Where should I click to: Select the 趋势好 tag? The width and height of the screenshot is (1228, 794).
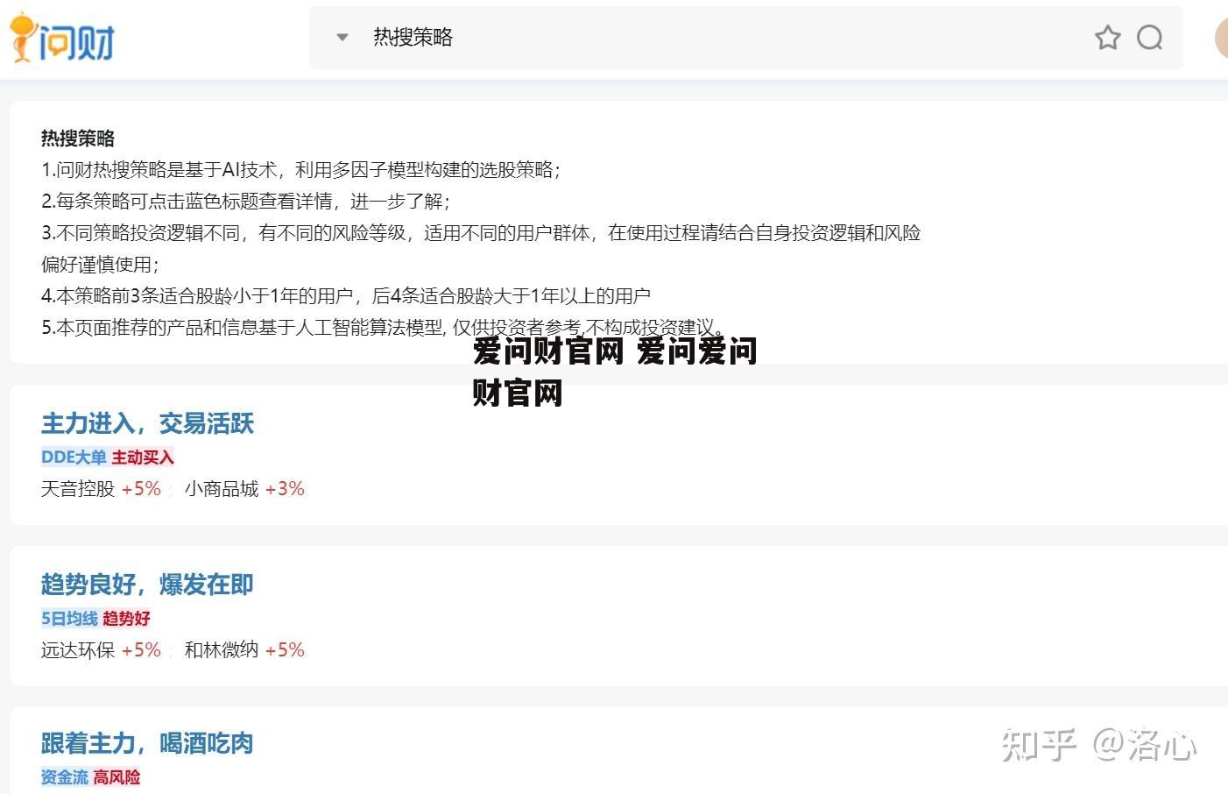[x=126, y=619]
